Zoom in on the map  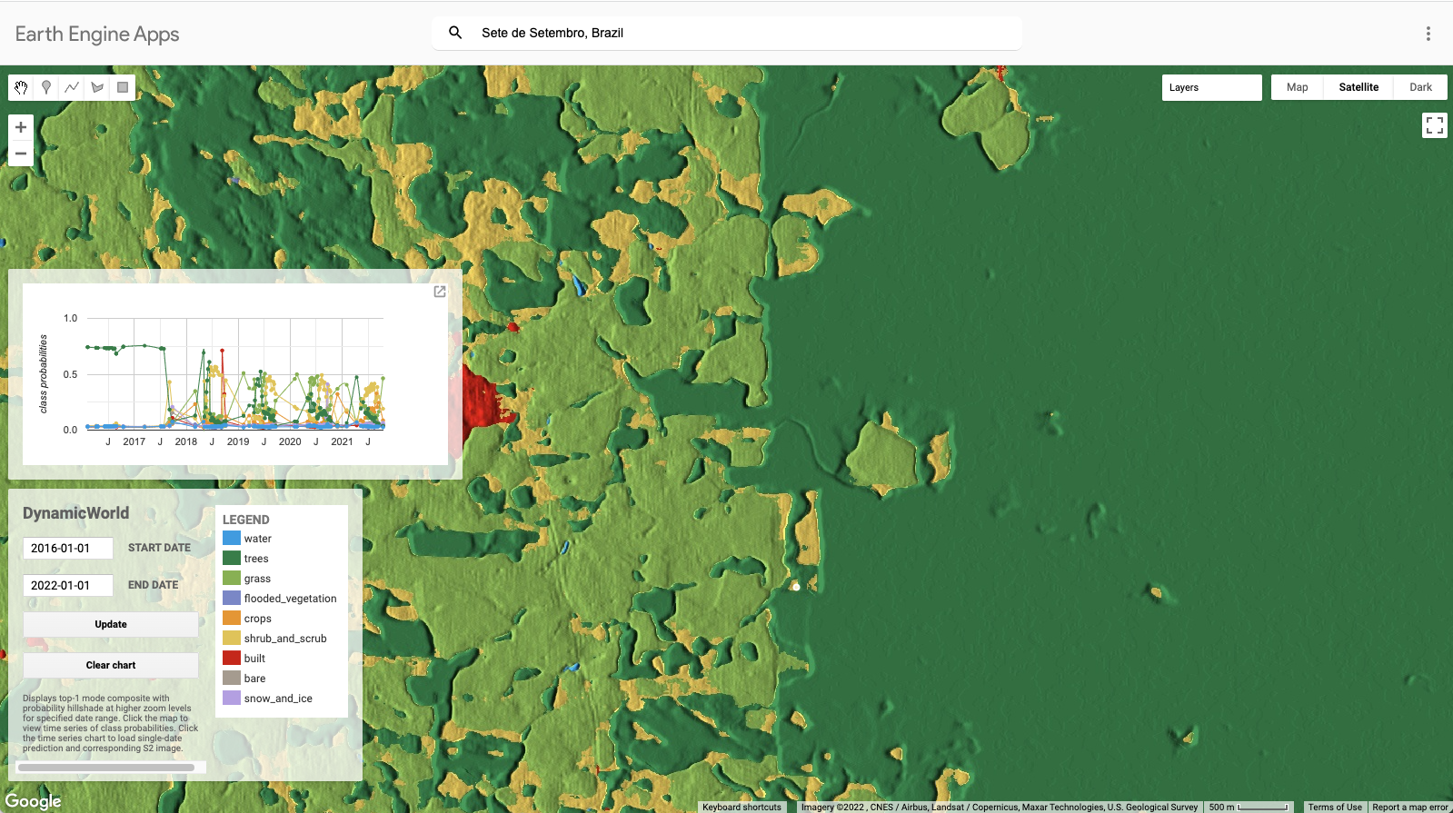click(x=21, y=127)
